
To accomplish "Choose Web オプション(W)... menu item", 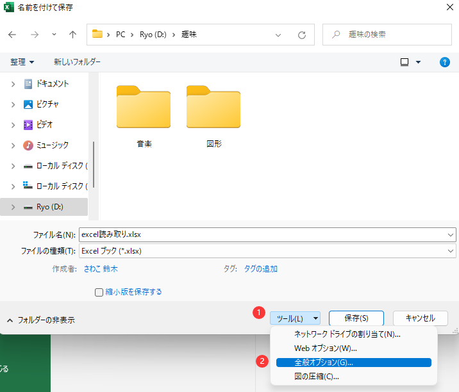I will pos(354,348).
